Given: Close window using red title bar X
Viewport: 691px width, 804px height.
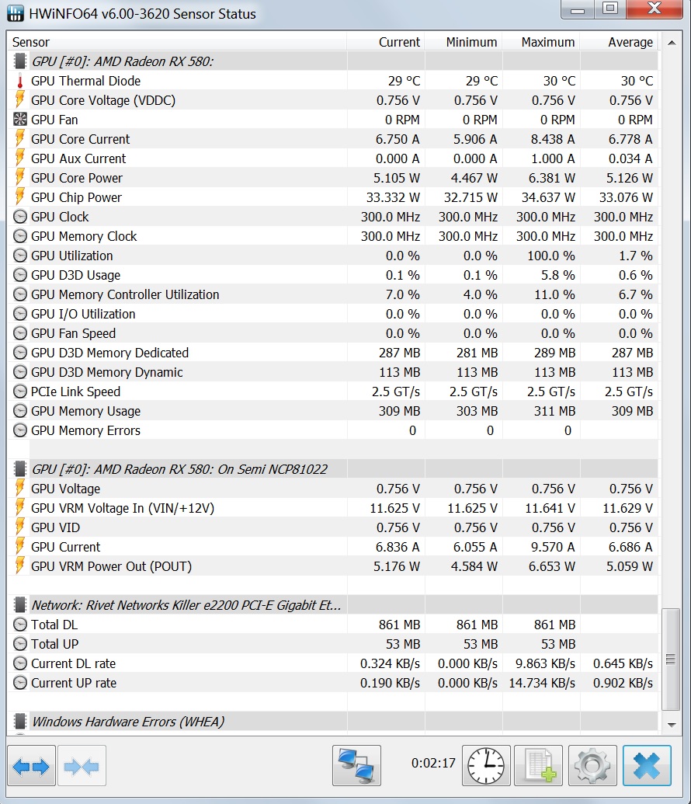Looking at the screenshot, I should [x=654, y=9].
